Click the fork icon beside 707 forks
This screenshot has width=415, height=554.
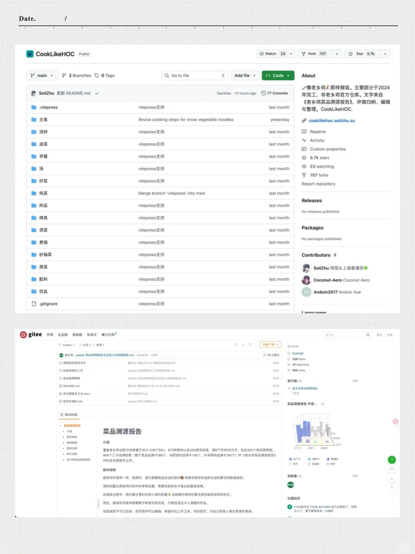[304, 175]
